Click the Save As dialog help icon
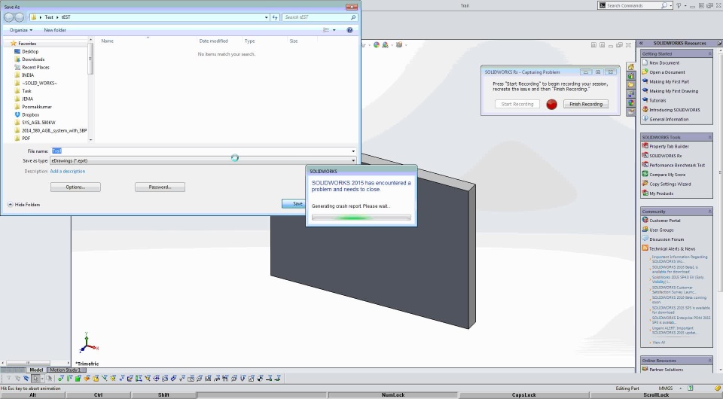The height and width of the screenshot is (399, 723). click(349, 30)
